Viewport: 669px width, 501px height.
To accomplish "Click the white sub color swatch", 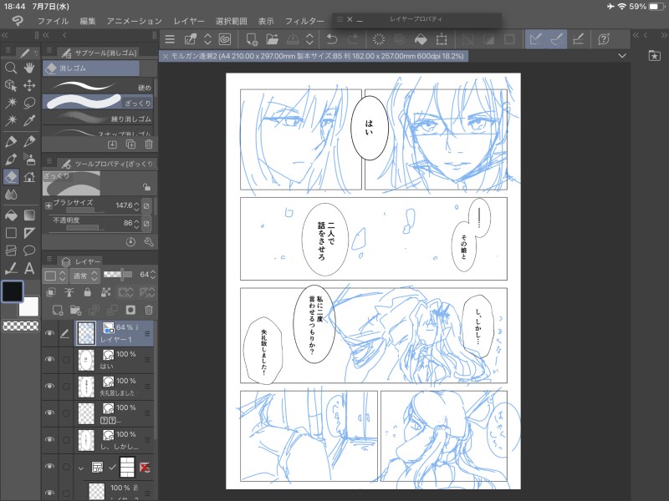I will point(29,306).
